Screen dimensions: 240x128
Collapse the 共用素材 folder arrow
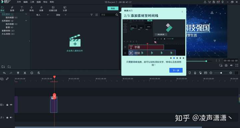[26, 21]
